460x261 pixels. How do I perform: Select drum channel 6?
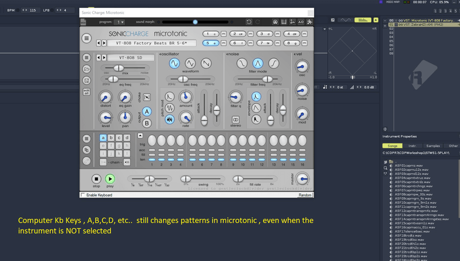tap(238, 43)
